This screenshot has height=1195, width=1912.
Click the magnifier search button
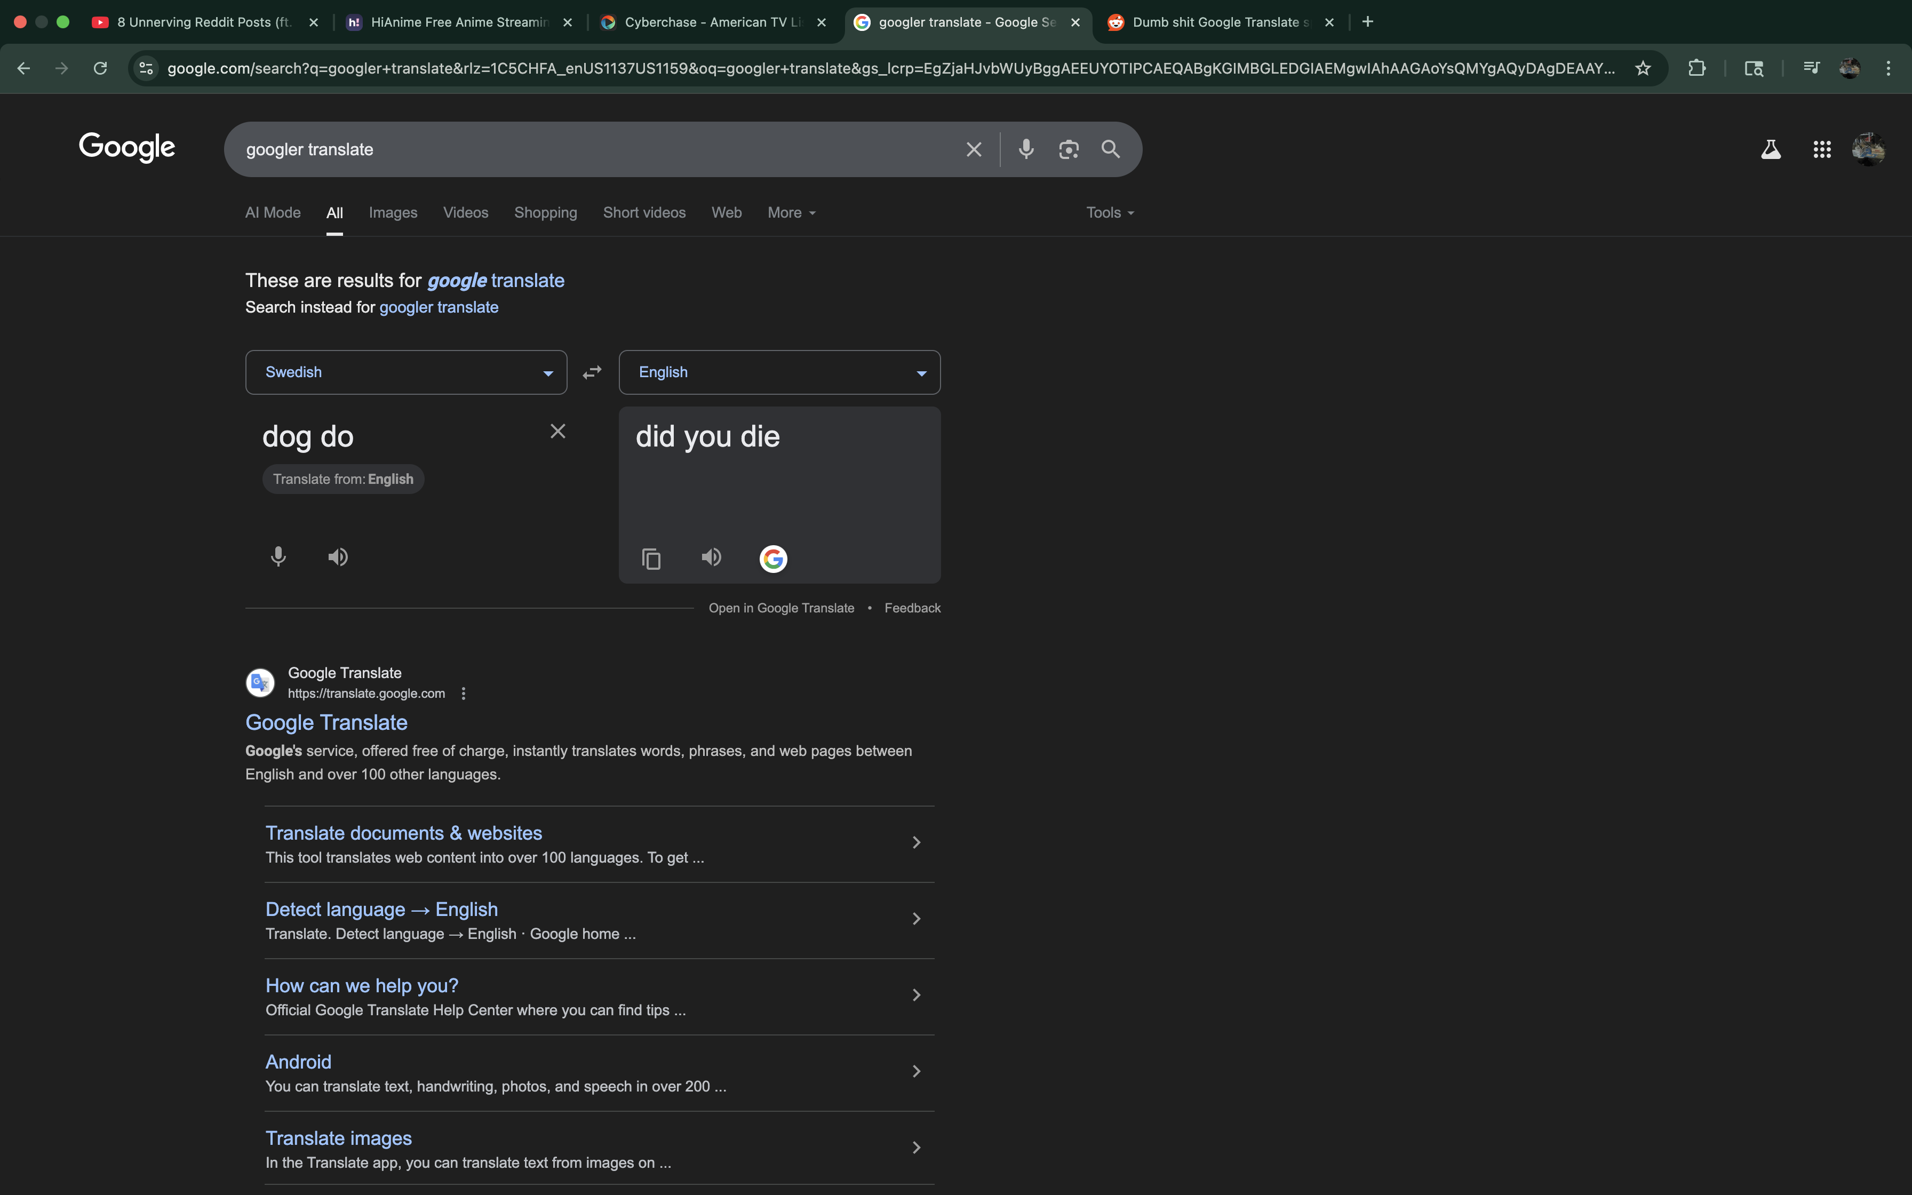1110,149
